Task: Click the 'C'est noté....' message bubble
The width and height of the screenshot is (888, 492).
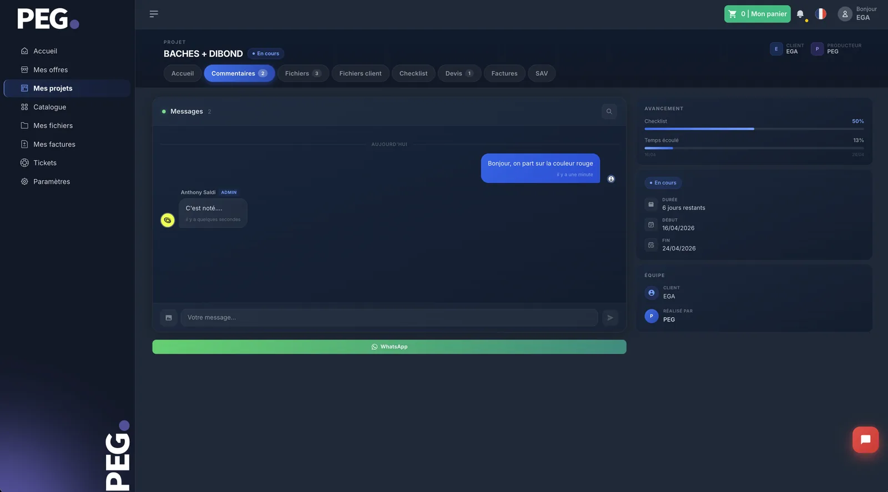Action: pos(213,213)
